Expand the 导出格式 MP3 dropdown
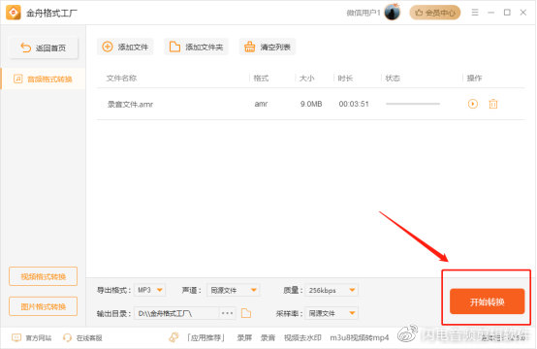537x349 pixels. 149,290
